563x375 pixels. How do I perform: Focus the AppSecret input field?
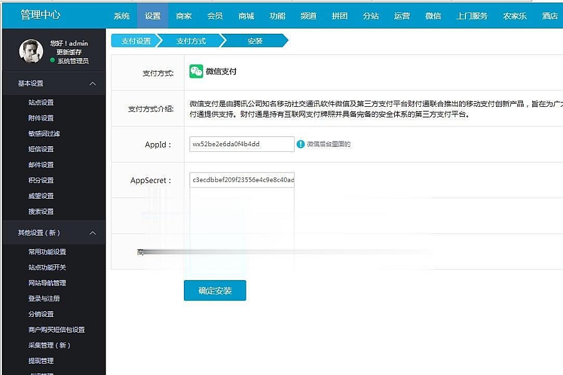point(241,180)
